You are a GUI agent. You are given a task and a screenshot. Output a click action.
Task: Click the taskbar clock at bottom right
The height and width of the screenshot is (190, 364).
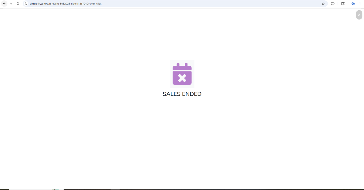[x=347, y=189]
